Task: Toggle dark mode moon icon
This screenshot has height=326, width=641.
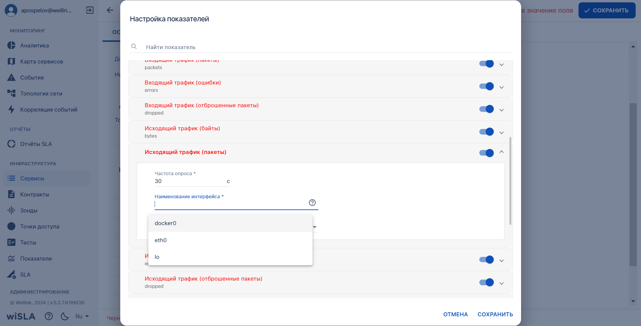Action: [65, 316]
